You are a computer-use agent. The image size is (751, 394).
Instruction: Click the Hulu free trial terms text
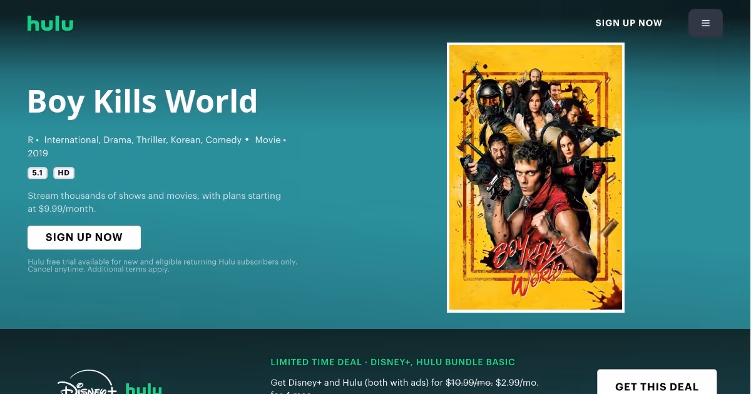point(162,265)
